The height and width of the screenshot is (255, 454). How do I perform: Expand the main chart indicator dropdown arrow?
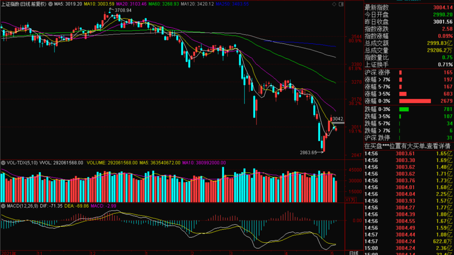50,3
